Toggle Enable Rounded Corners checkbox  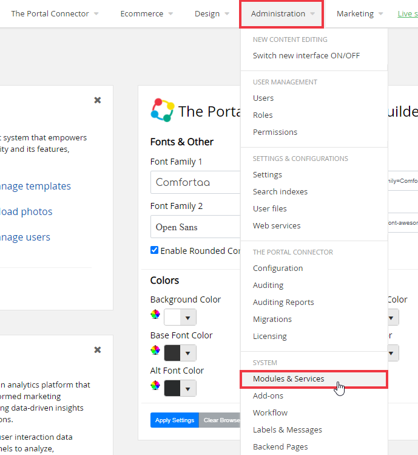click(155, 250)
